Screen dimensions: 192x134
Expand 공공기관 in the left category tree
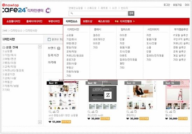pos(3,74)
